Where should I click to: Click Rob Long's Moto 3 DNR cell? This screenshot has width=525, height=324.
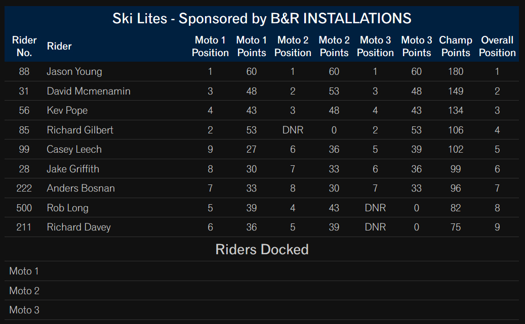click(x=375, y=208)
